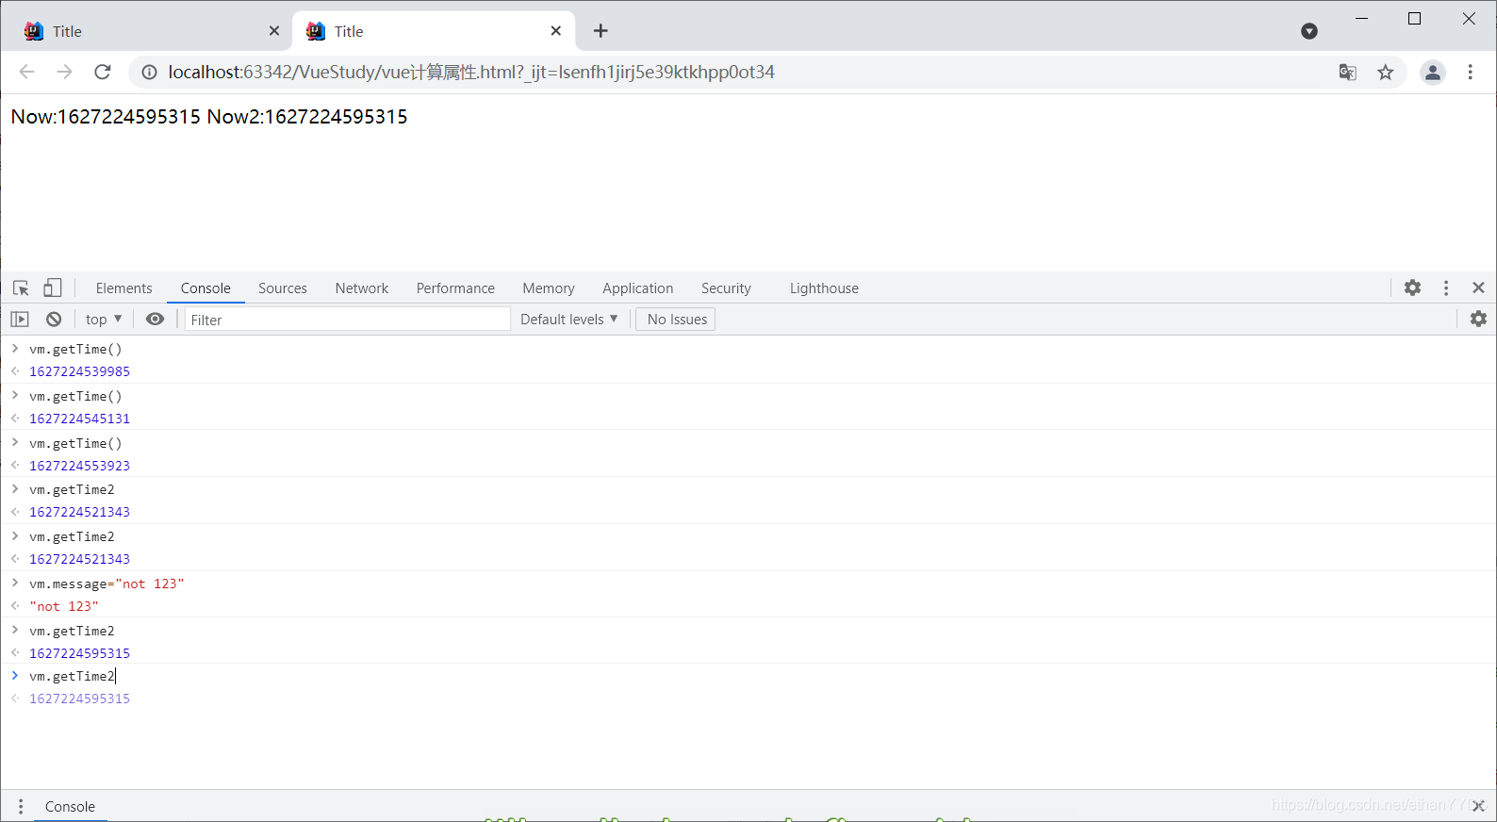Open Google Translate page icon

(1347, 72)
